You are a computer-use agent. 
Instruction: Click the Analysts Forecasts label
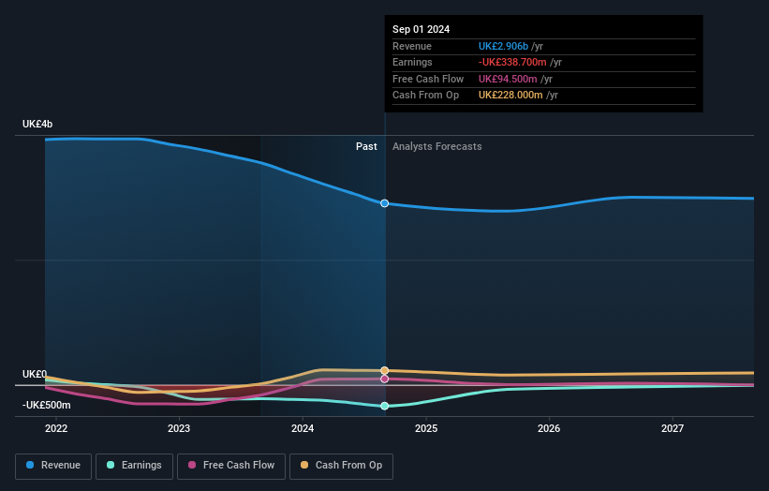(437, 146)
